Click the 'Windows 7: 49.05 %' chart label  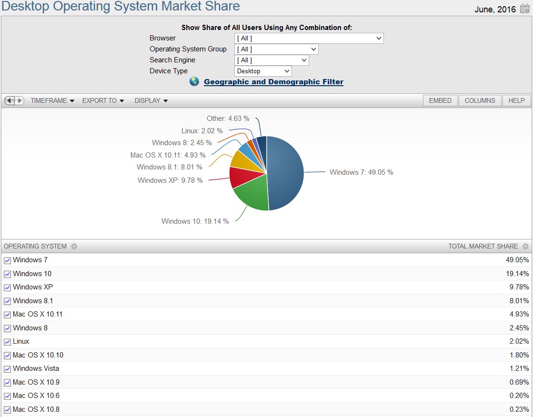(x=362, y=172)
